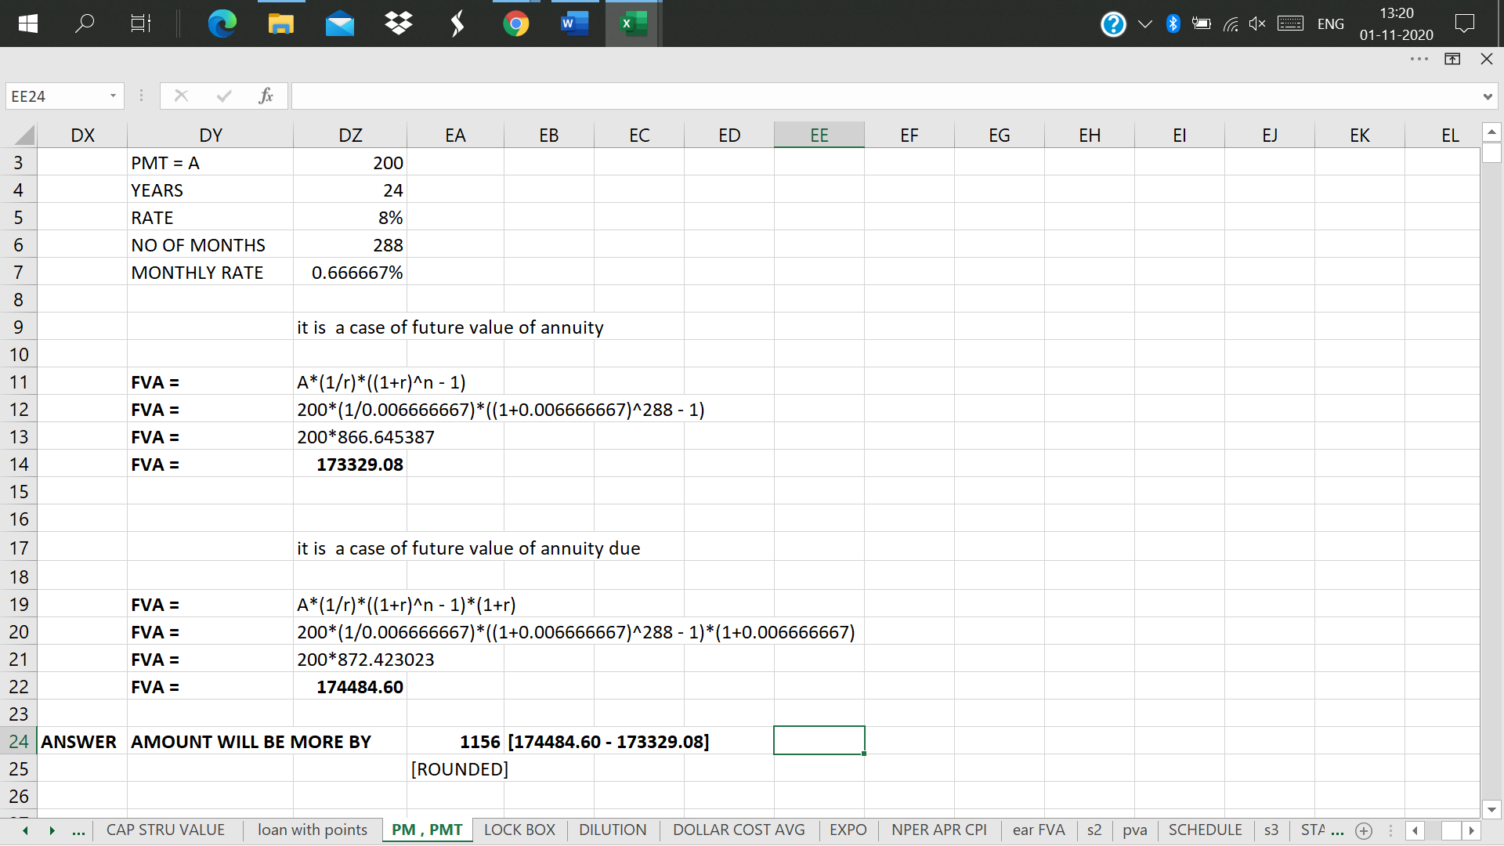Image resolution: width=1504 pixels, height=846 pixels.
Task: Expand the formula bar chevron
Action: pos(1487,96)
